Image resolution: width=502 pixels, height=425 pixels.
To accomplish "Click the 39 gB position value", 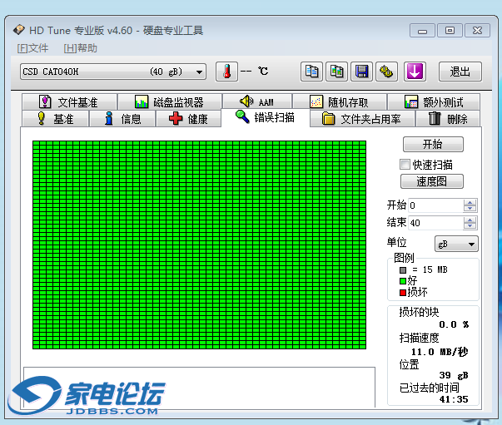I will pyautogui.click(x=454, y=375).
